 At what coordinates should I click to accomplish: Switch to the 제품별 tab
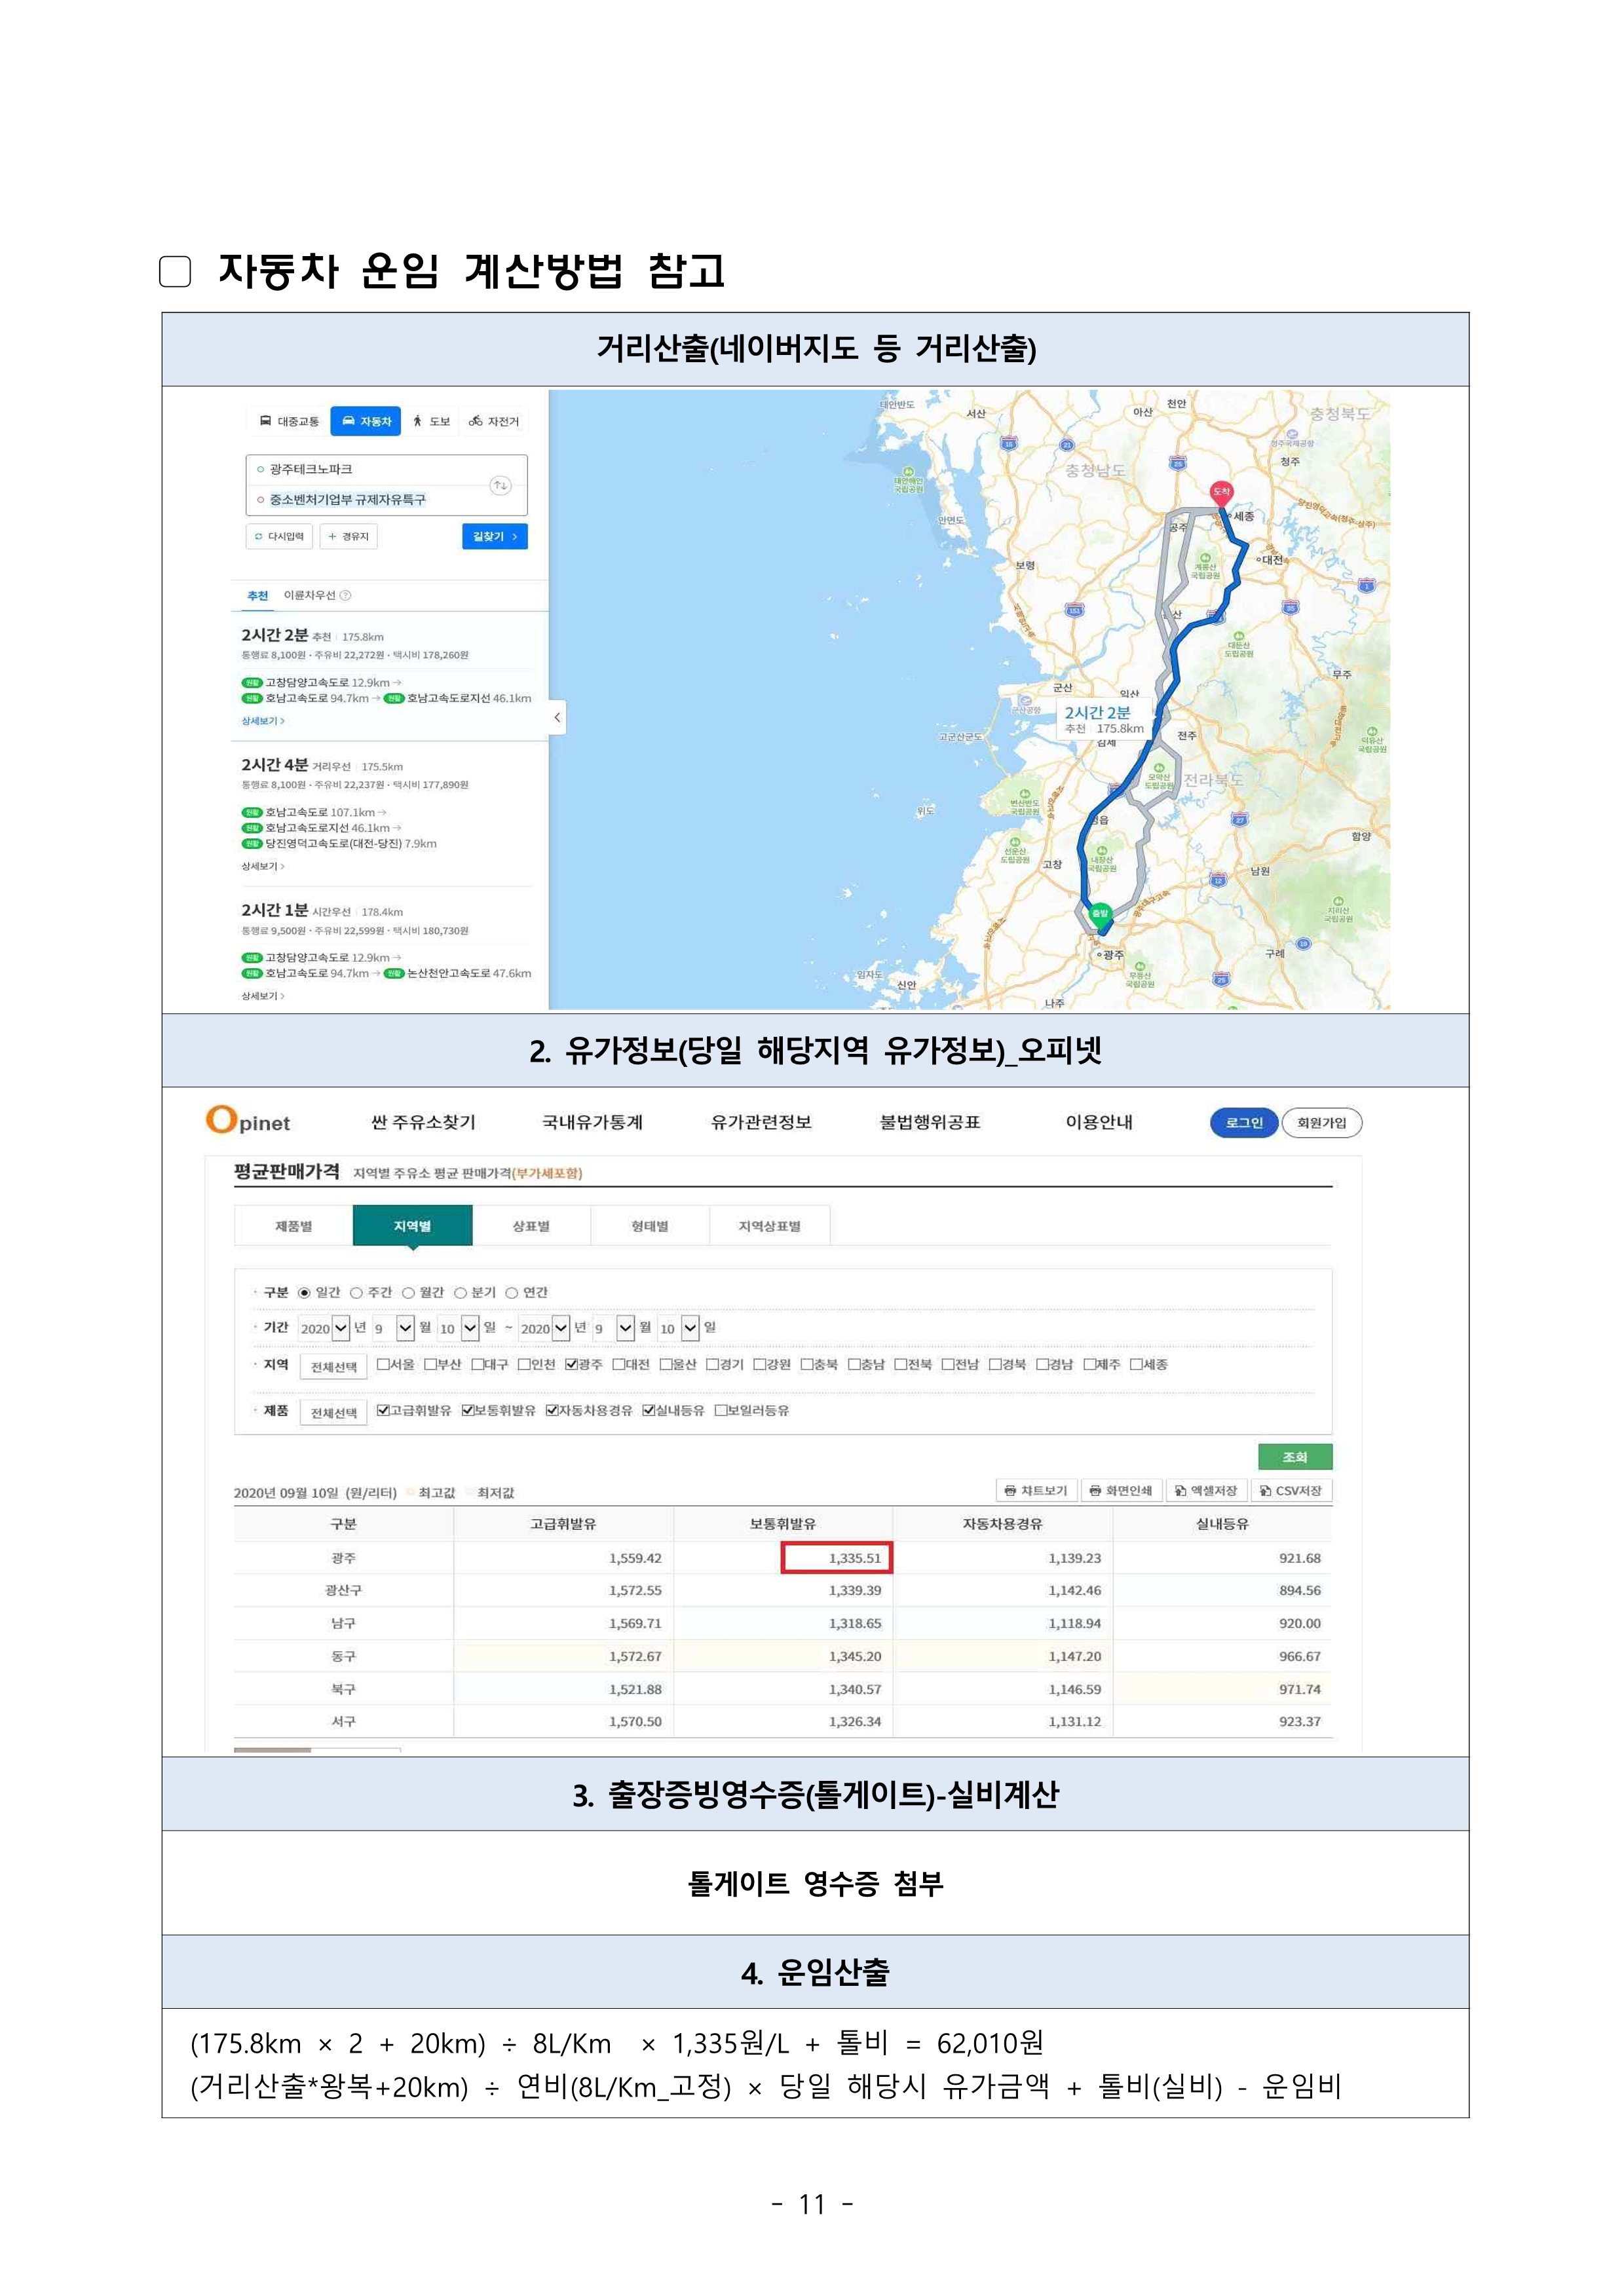coord(293,1227)
